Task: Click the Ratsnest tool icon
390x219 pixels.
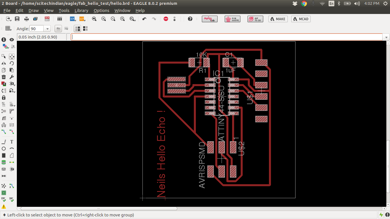Action: (x=4, y=186)
